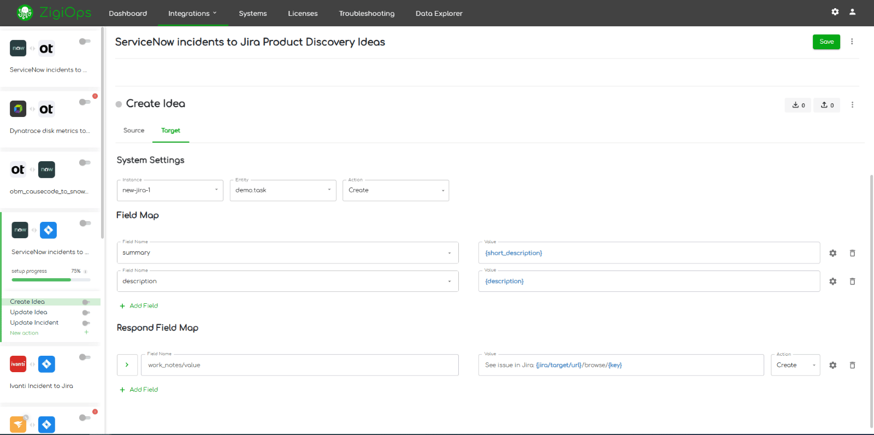The height and width of the screenshot is (435, 874).
Task: Switch to the Source tab
Action: coord(134,131)
